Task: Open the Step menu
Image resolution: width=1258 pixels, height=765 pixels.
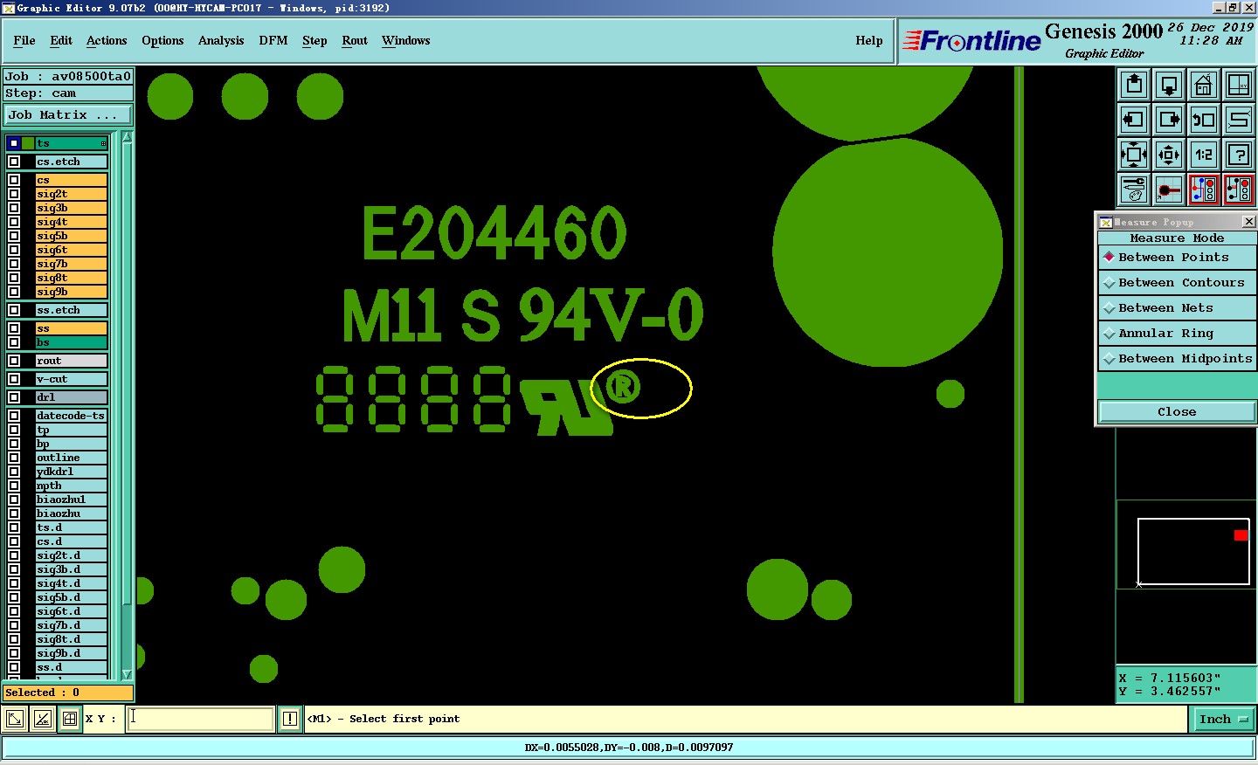Action: click(314, 41)
